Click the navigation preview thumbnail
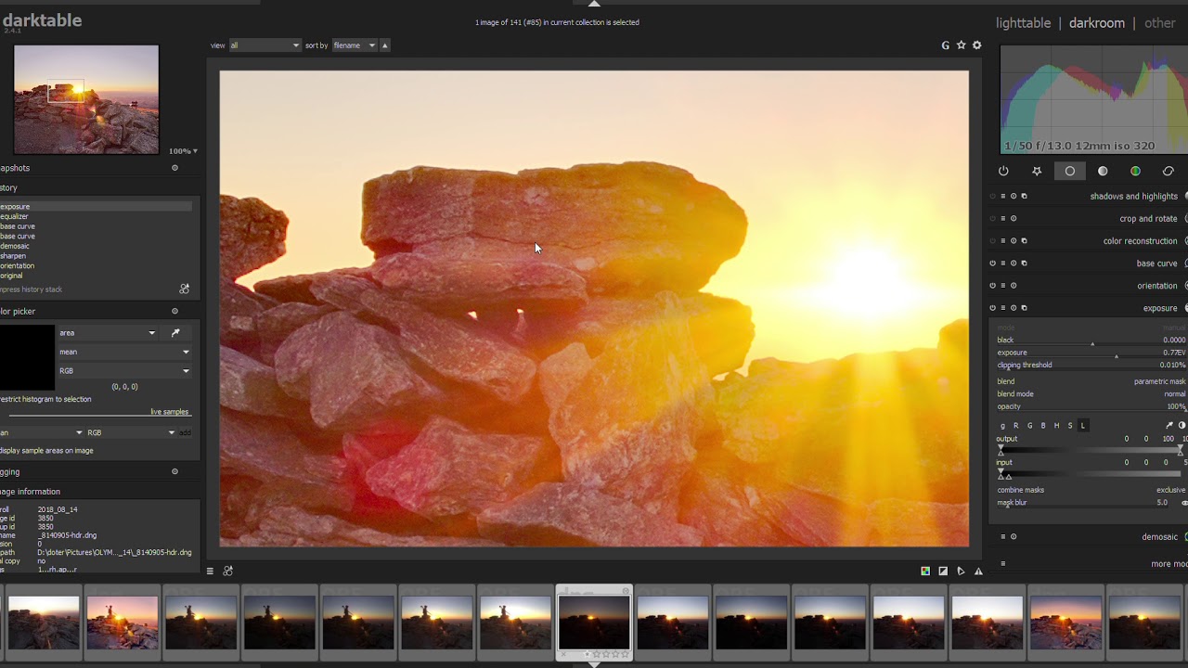 86,99
